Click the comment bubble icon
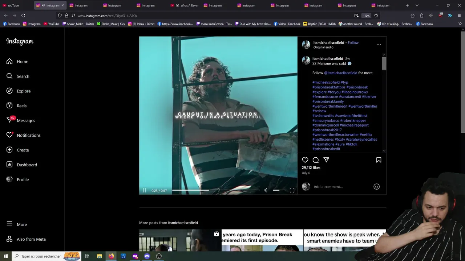 point(316,160)
